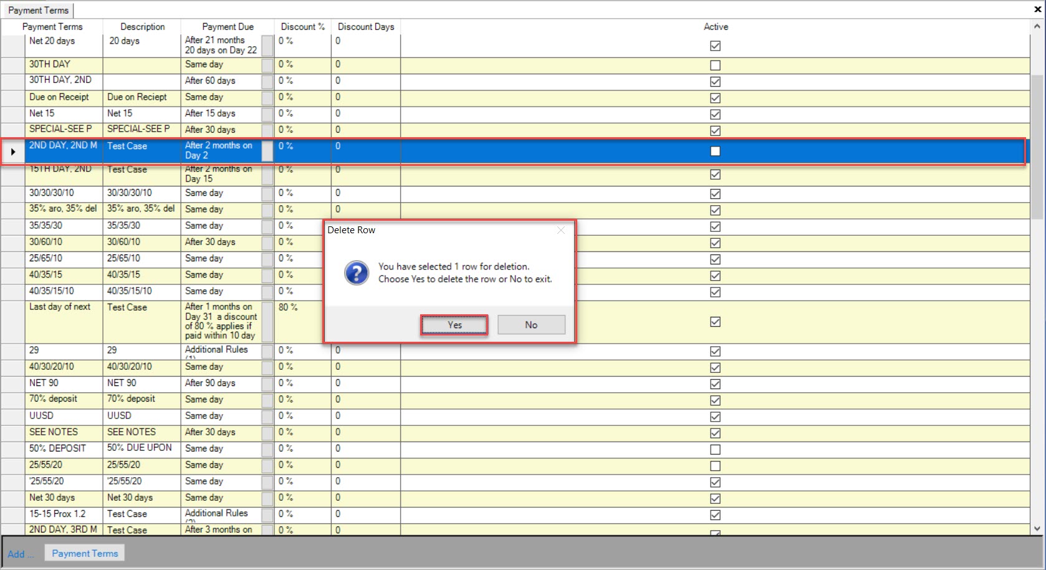Open Payment Due dropdown for 50% DEPOSIT

pyautogui.click(x=267, y=449)
